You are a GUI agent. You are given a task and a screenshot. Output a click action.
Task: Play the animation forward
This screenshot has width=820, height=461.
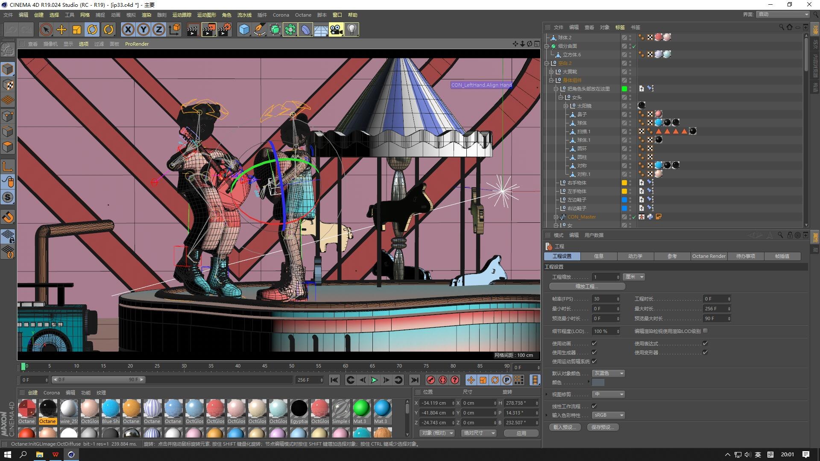click(x=374, y=380)
